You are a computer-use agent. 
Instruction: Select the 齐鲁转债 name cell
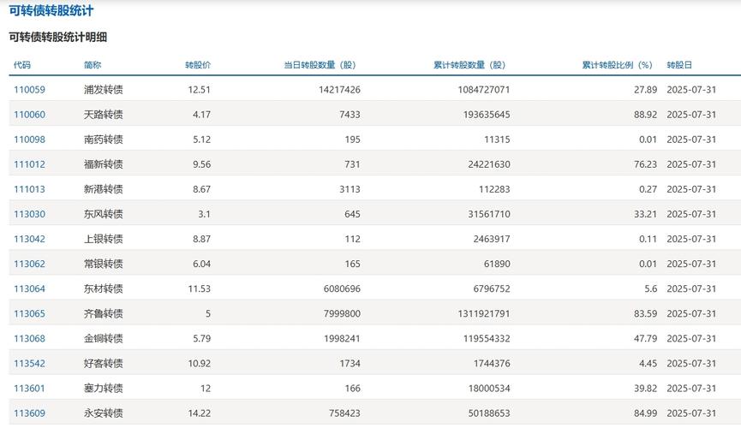[x=104, y=313]
